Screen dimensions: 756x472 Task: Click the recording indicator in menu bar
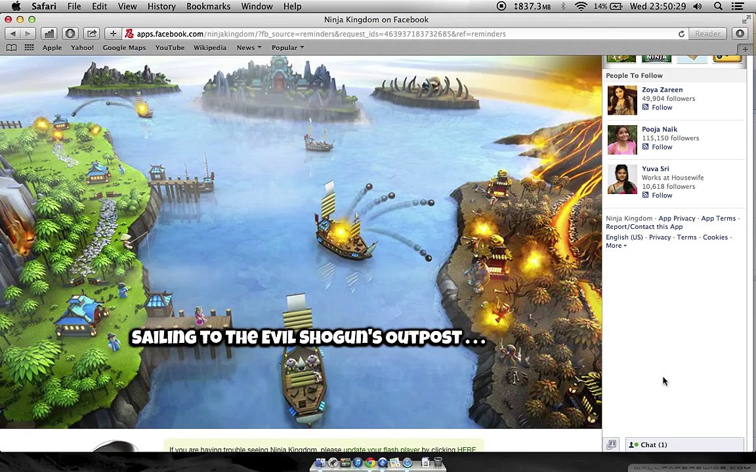click(501, 7)
